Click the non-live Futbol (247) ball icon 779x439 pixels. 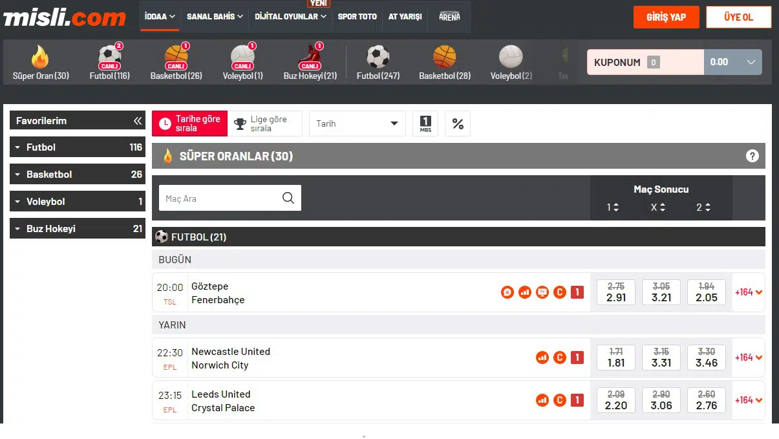[378, 58]
